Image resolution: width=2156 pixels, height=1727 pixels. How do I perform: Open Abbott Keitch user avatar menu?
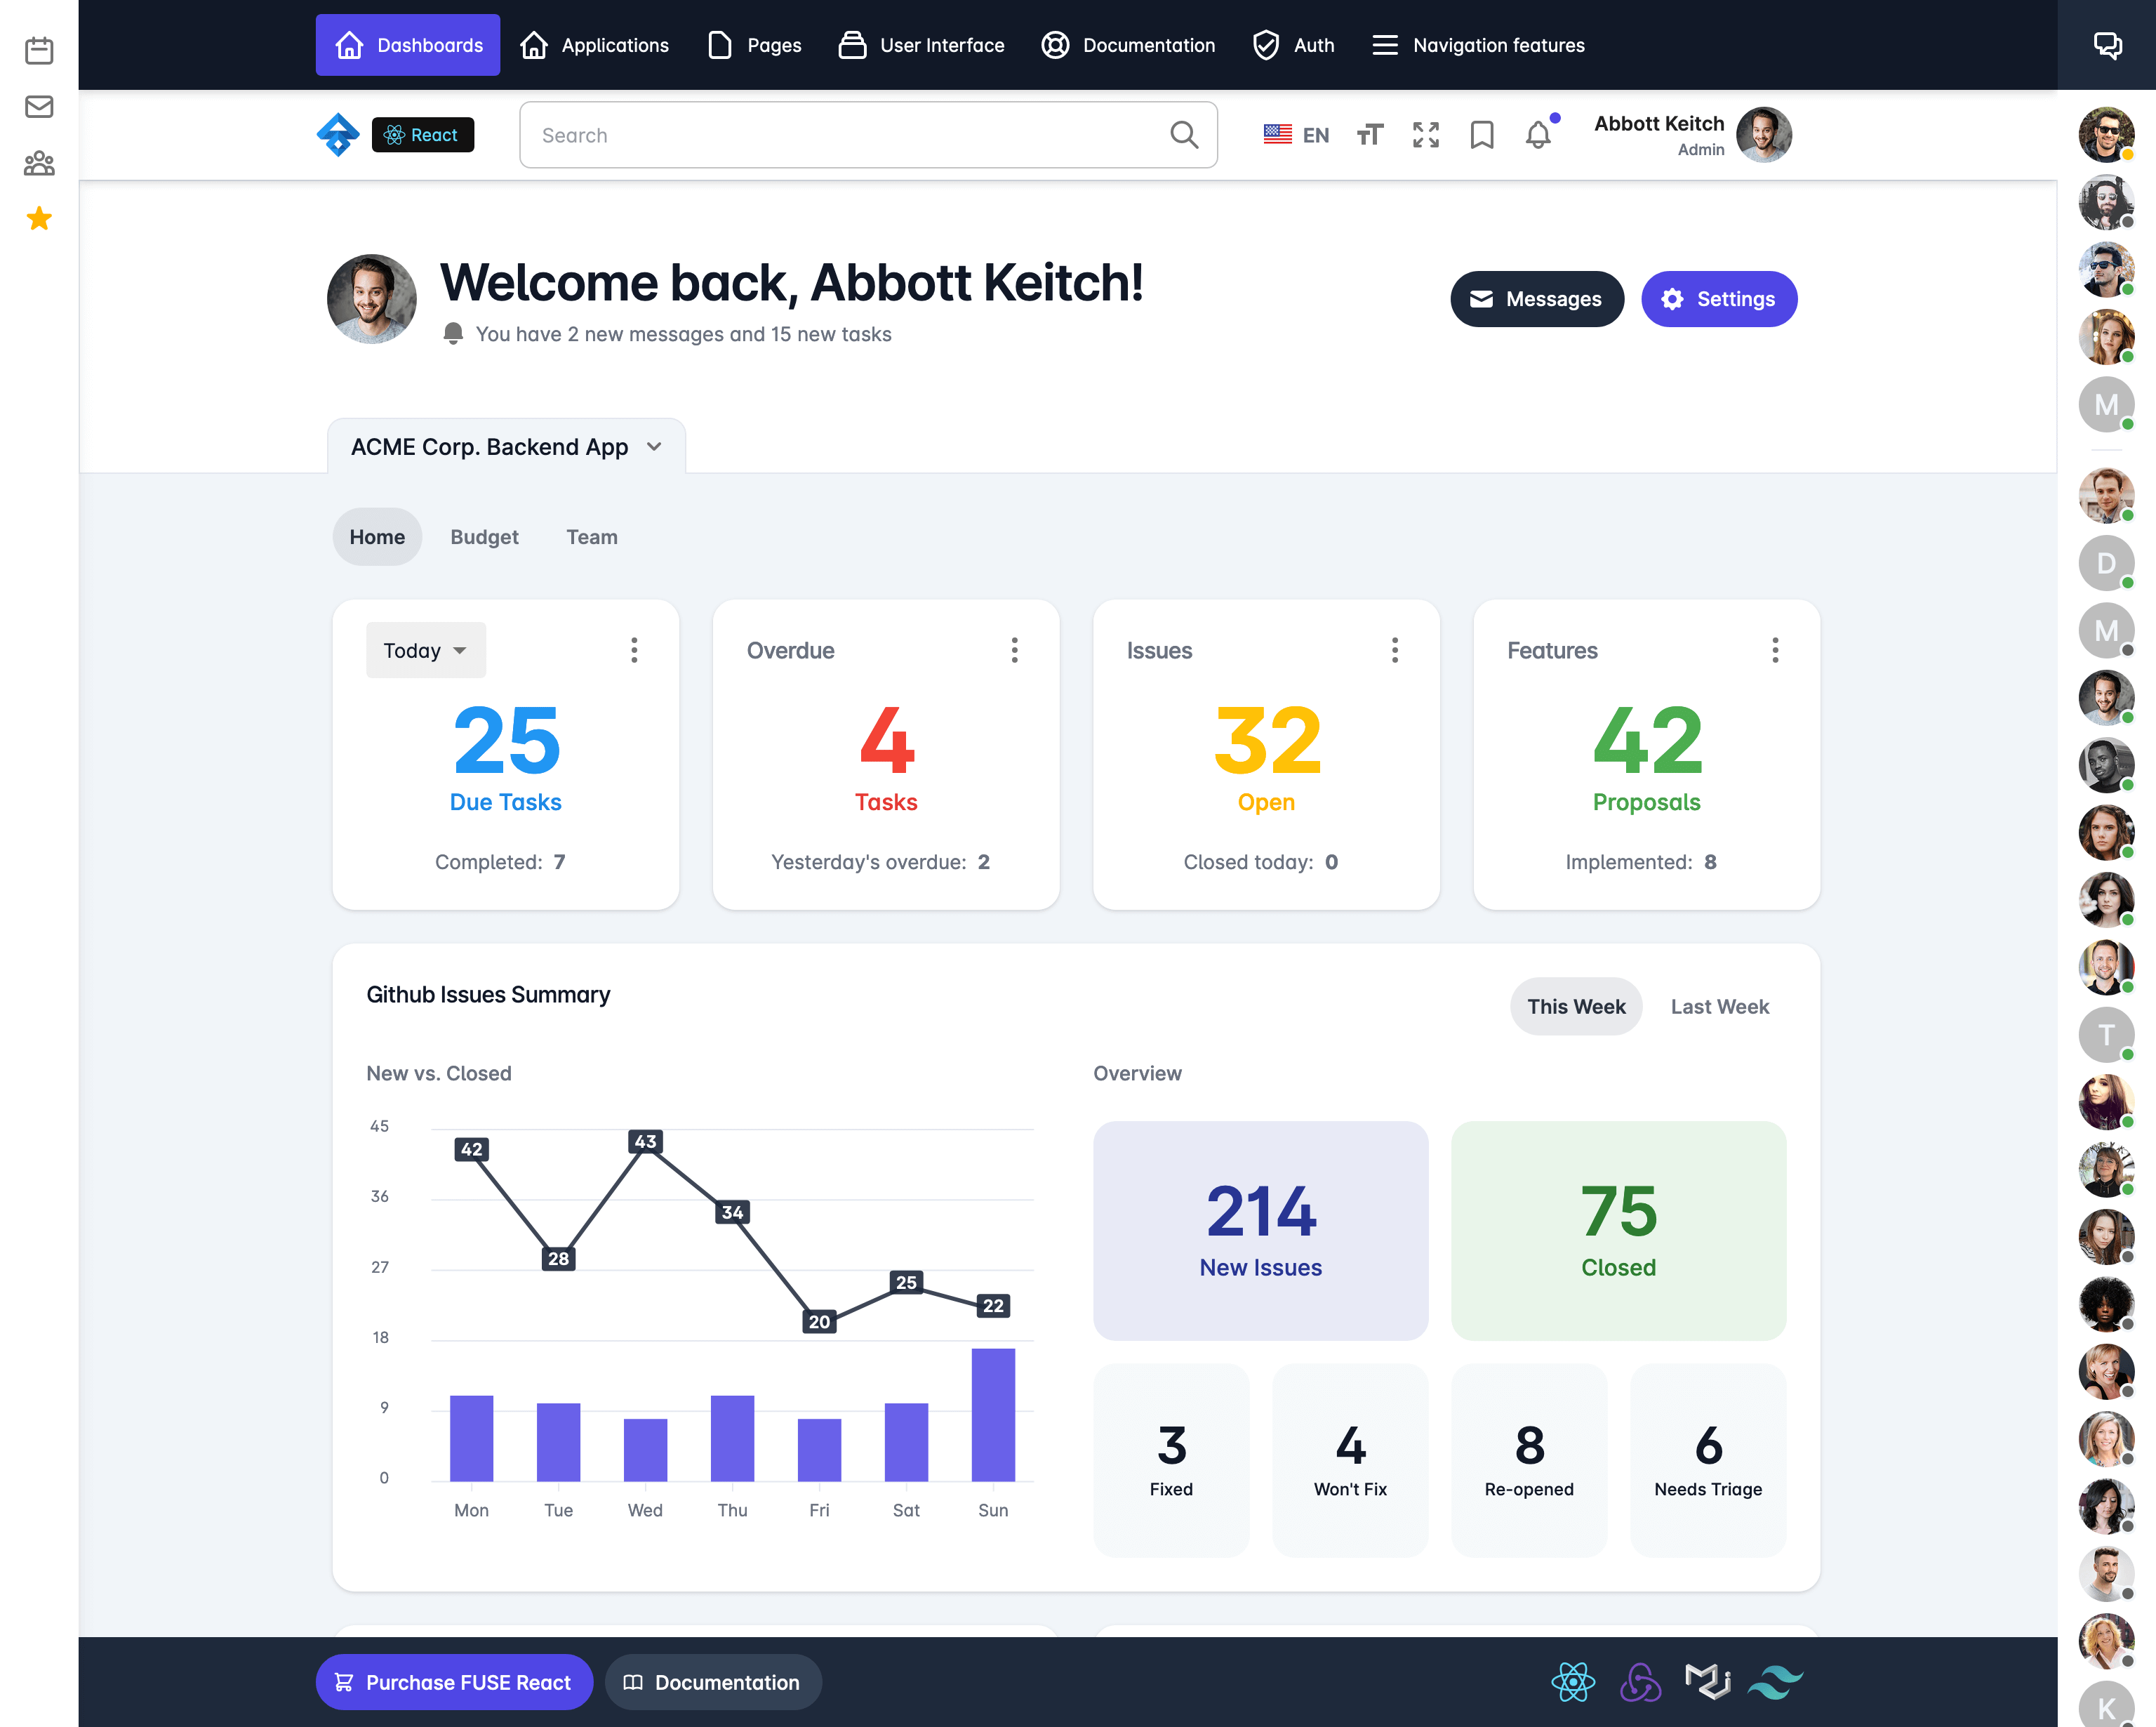(1764, 135)
